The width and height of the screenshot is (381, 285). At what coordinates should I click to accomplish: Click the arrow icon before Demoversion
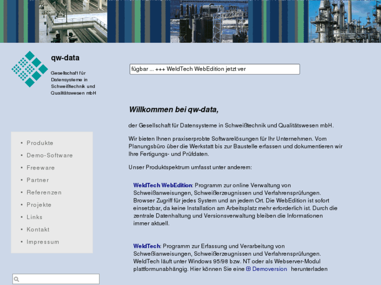click(248, 269)
